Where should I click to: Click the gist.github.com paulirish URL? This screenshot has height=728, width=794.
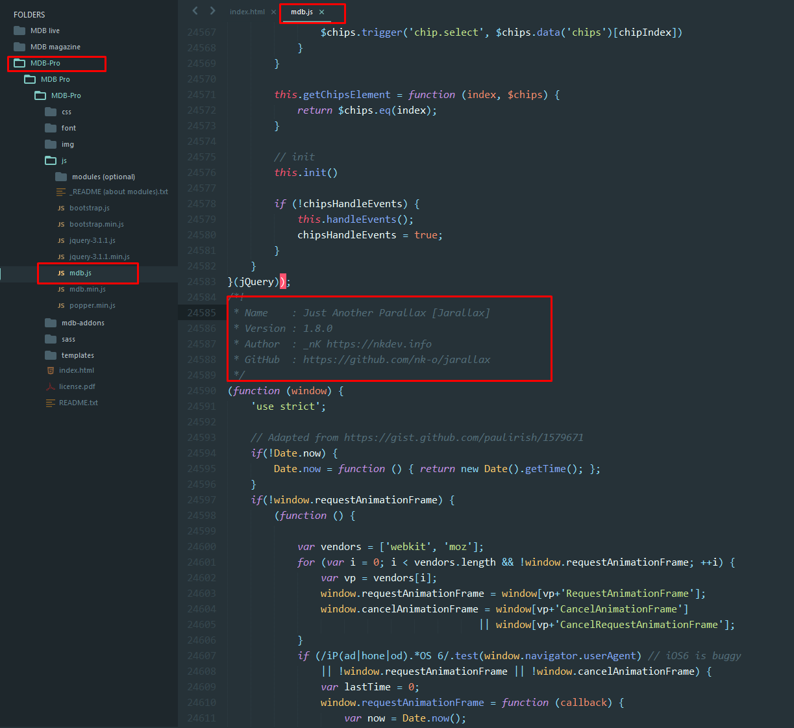[464, 438]
